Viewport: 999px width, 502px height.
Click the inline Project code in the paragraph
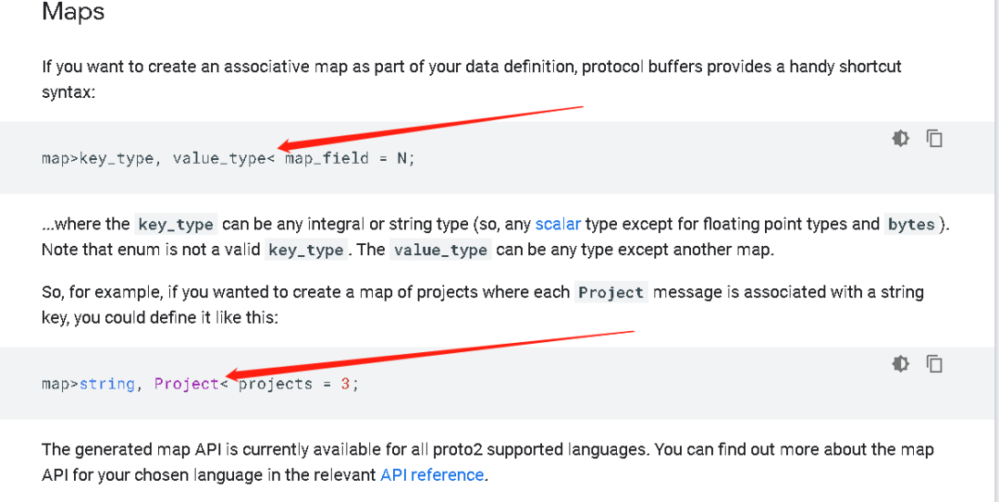pos(610,293)
